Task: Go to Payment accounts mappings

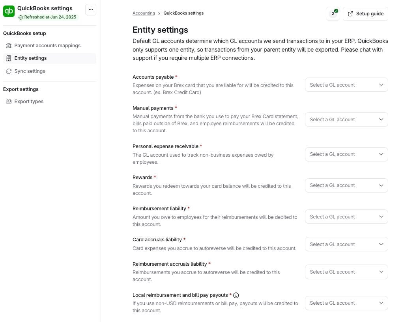Action: click(47, 46)
